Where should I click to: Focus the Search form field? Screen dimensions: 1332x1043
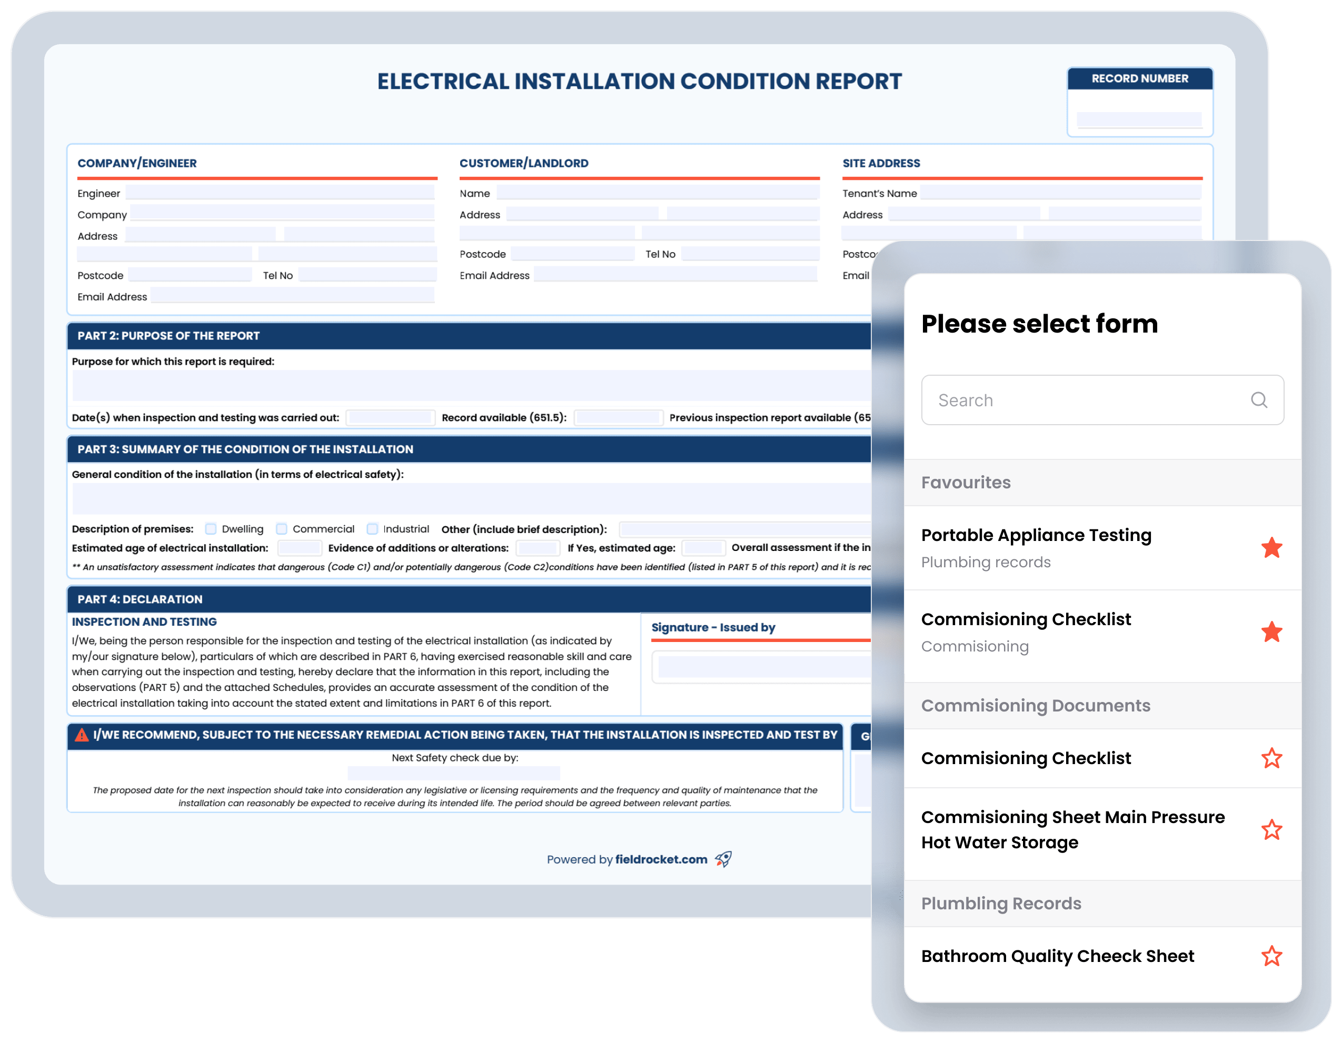[1101, 400]
